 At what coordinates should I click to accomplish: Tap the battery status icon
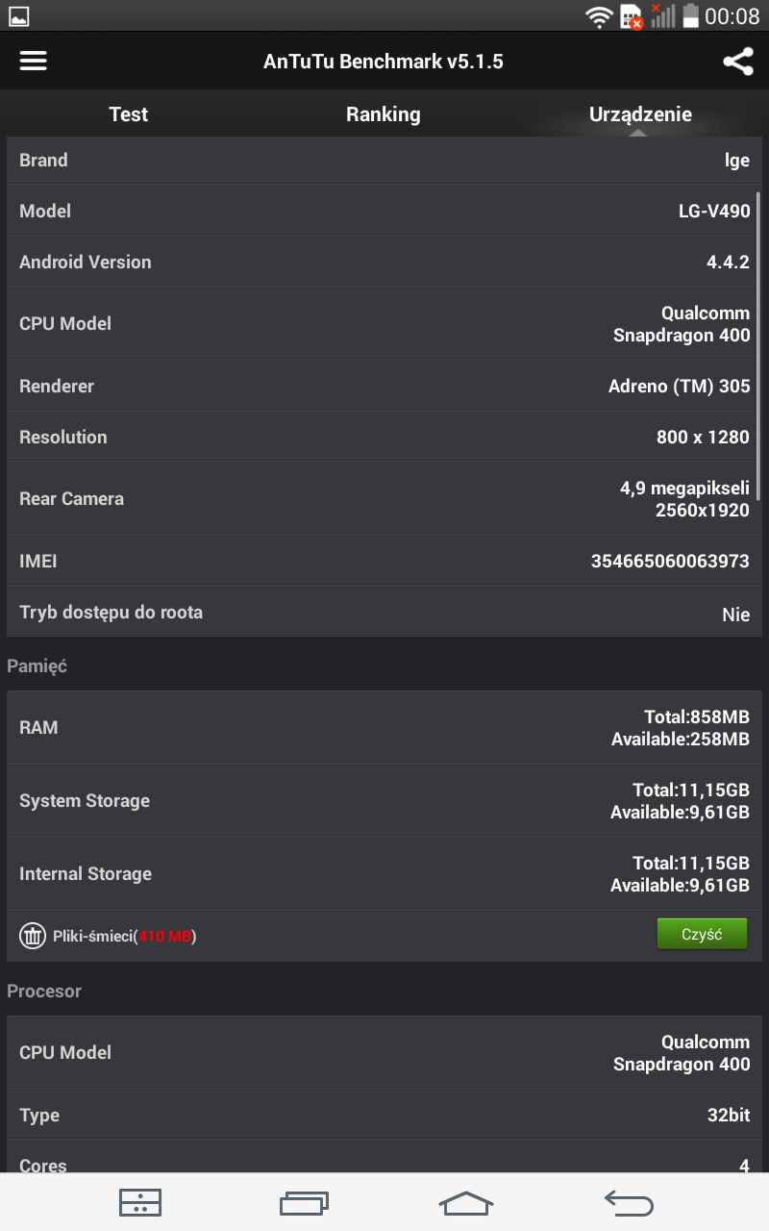click(690, 16)
